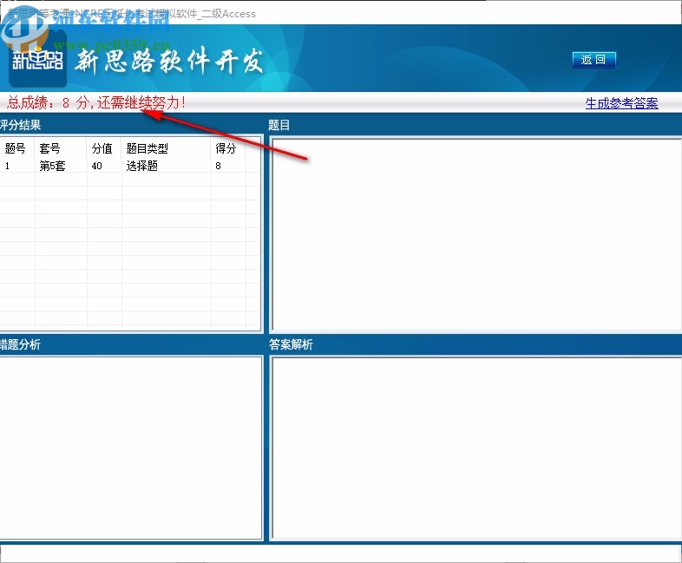
Task: Click the 题号 value 1 cell
Action: click(17, 166)
